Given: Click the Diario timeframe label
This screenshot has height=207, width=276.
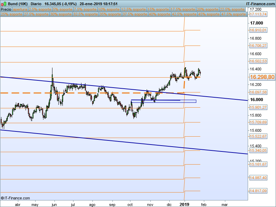Looking at the screenshot, I should 37,3.
